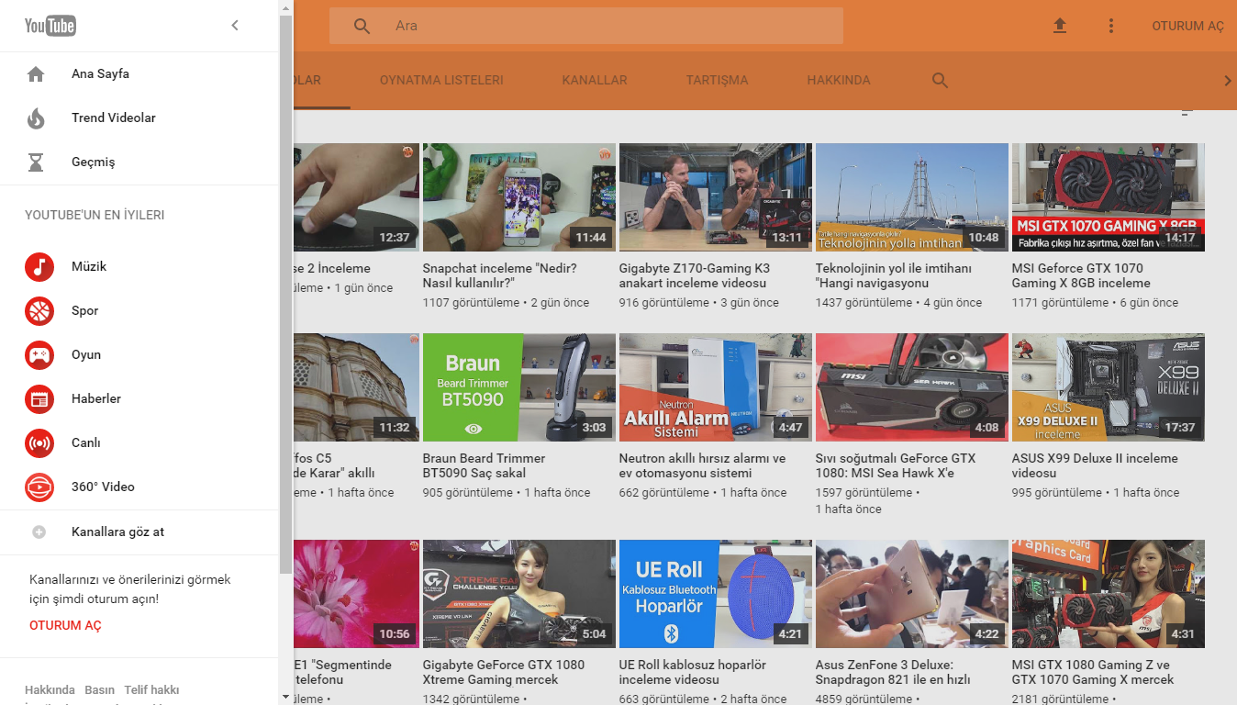This screenshot has width=1237, height=705.
Task: Open the Geçmiş hourglass icon
Action: (36, 162)
